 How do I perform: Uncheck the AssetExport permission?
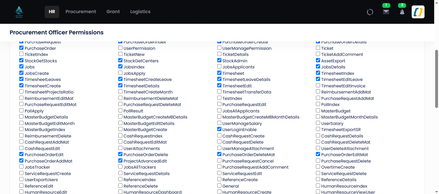tap(318, 60)
